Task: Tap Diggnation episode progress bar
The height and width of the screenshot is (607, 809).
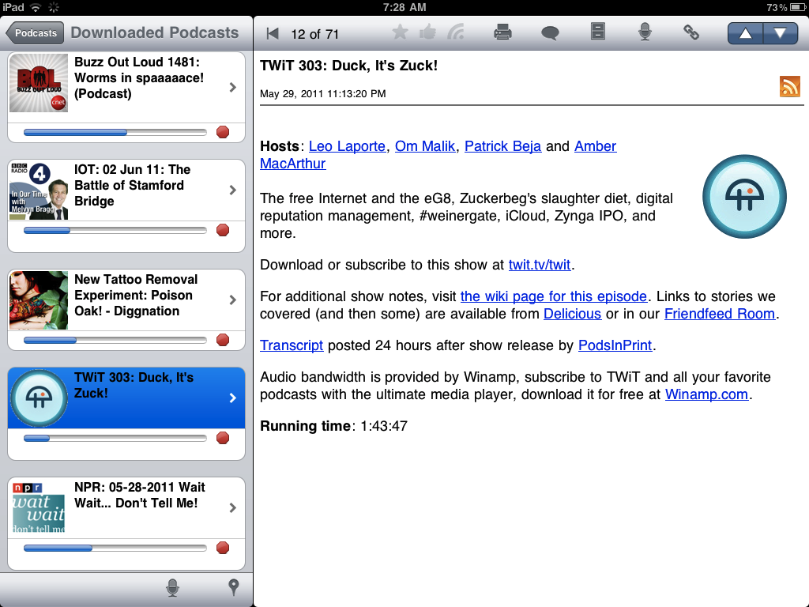Action: point(115,340)
